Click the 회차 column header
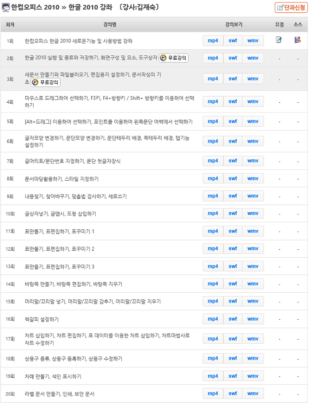The width and height of the screenshot is (310, 403). tap(10, 25)
